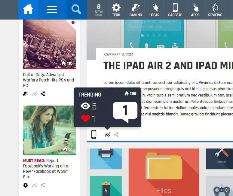Open the Apps category

195,10
